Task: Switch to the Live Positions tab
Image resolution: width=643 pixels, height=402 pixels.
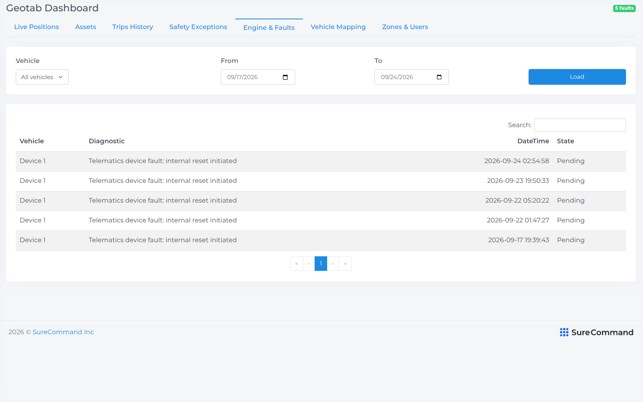Action: pyautogui.click(x=36, y=27)
